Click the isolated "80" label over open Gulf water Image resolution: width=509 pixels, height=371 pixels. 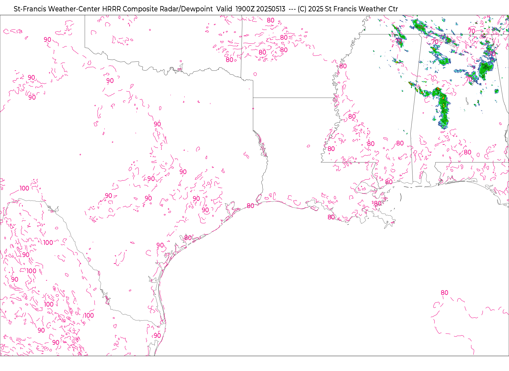point(444,293)
